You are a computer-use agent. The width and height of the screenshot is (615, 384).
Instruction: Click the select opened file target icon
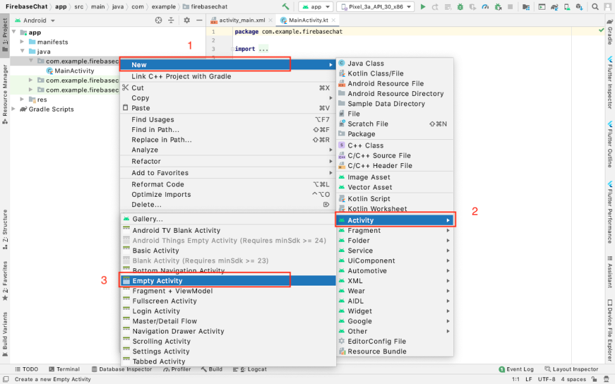pyautogui.click(x=159, y=20)
